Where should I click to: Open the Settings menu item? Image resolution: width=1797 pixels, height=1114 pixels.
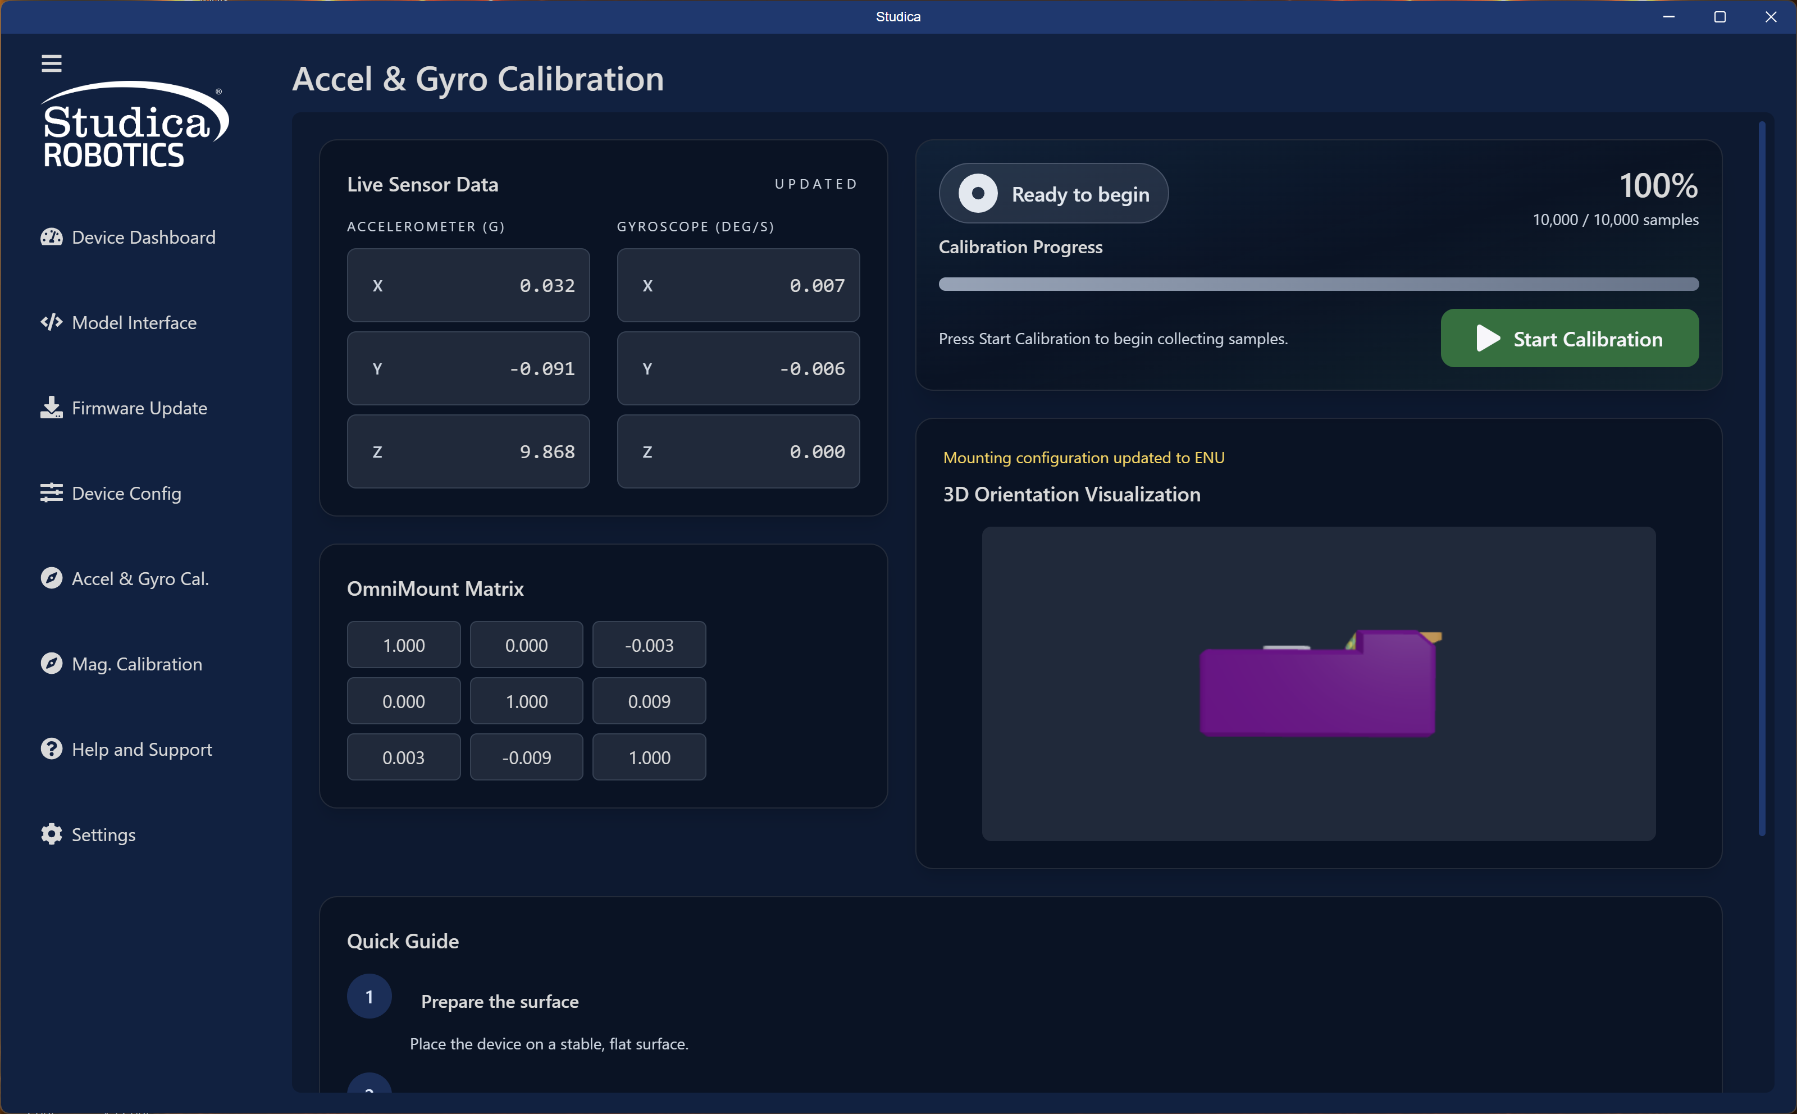coord(103,835)
